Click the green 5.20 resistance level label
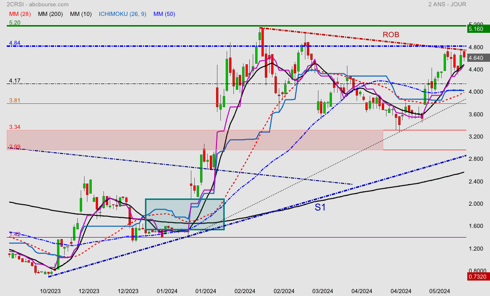490x296 pixels. (x=14, y=23)
